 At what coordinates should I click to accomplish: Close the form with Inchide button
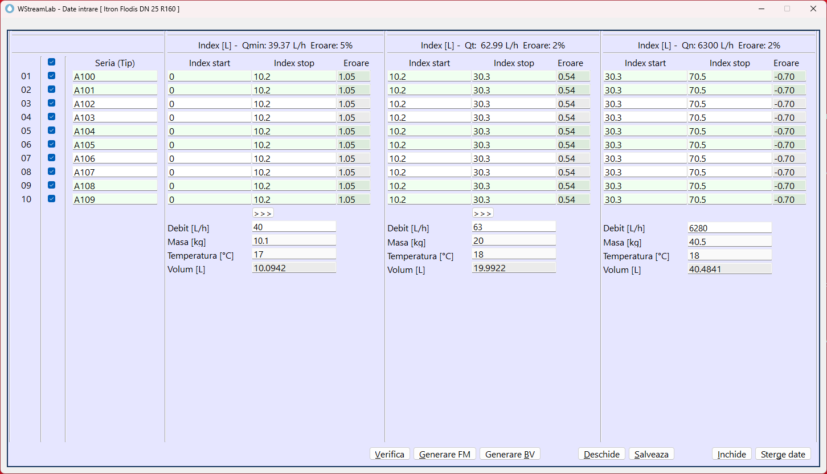731,454
